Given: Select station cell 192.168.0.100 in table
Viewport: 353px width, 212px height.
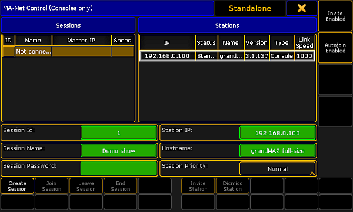Looking at the screenshot, I should click(x=167, y=56).
